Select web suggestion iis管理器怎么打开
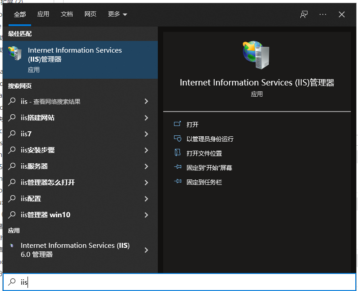 point(80,183)
